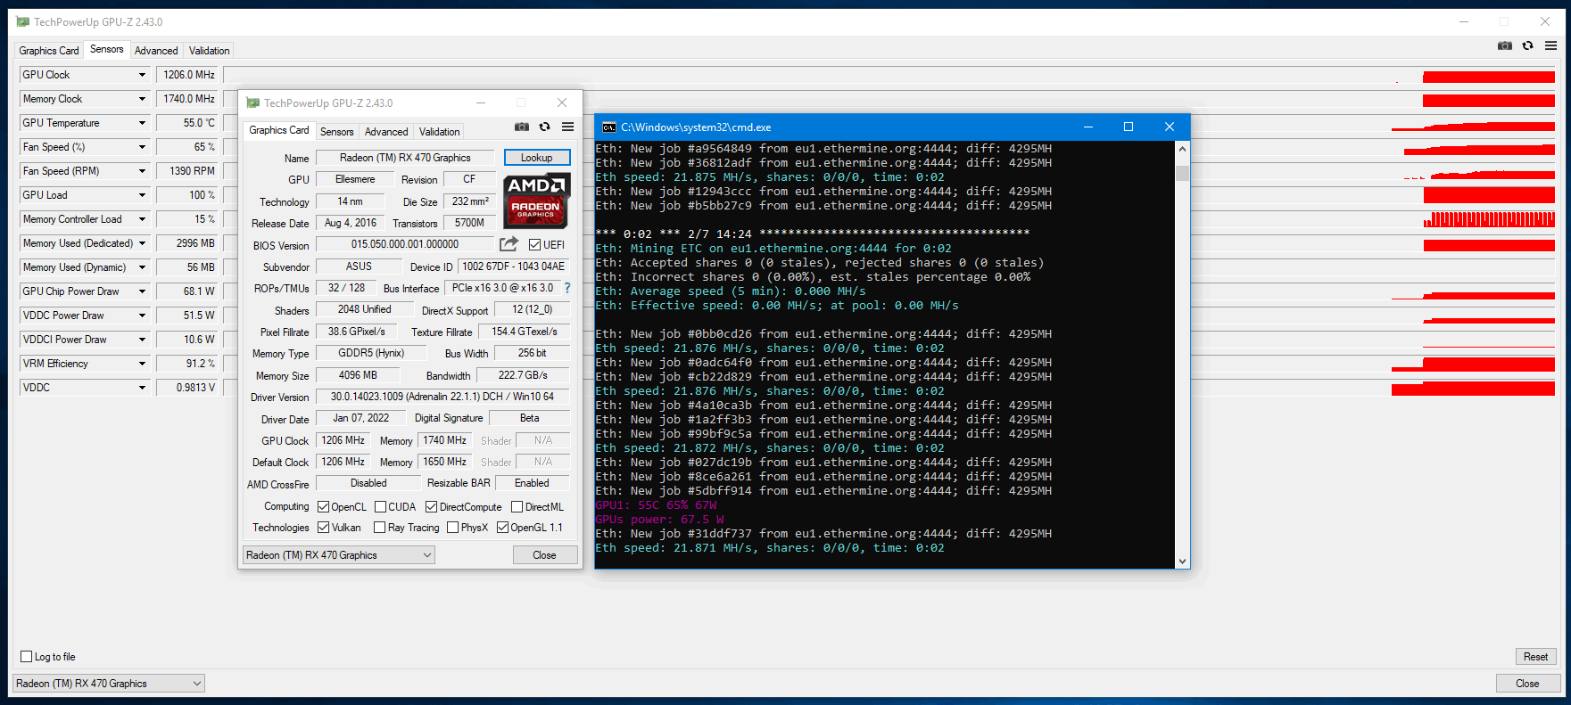
Task: Click GPU Clock value 1206.0 MHz
Action: click(x=189, y=75)
